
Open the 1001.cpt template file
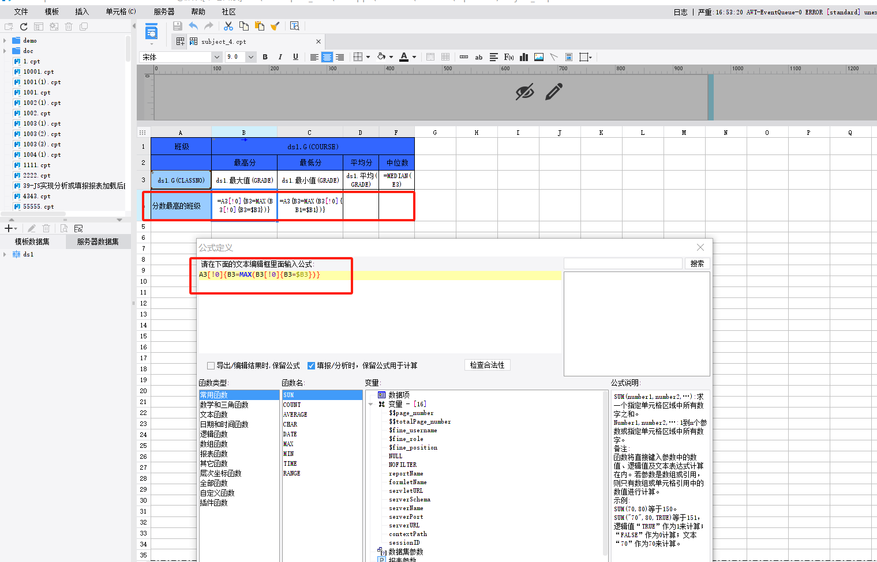[x=36, y=92]
